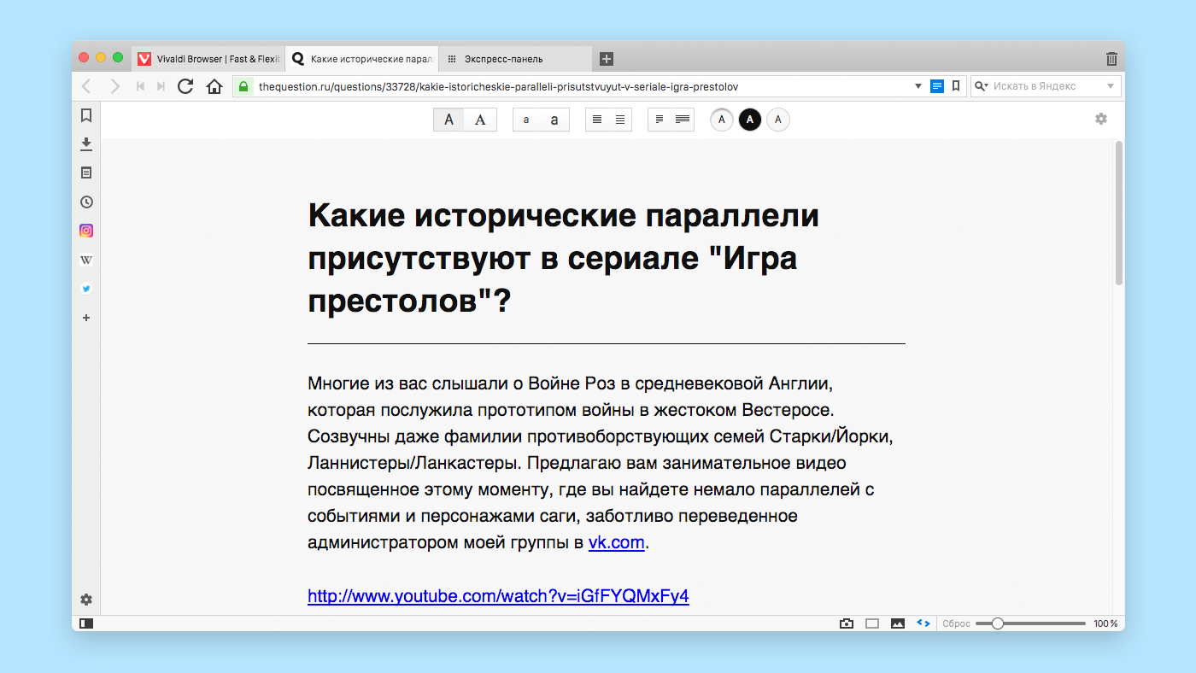1196x673 pixels.
Task: Add a new web panel
Action: click(x=86, y=318)
